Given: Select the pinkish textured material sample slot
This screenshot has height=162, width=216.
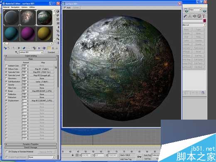Looking at the screenshot, I should coord(28,17).
